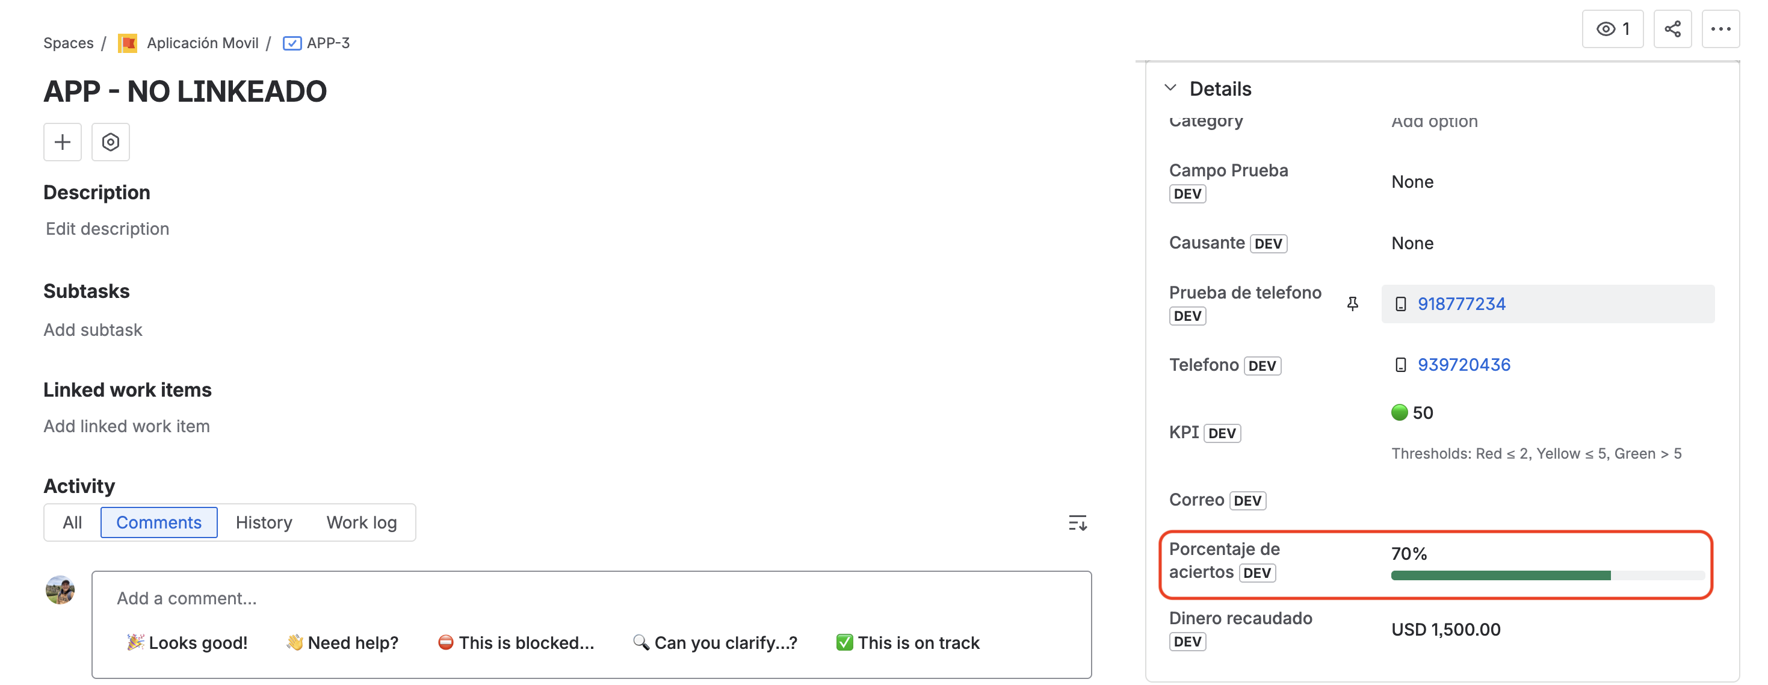Insert the Looks good! quick reply
Screen dimensions: 1768x685
[187, 642]
